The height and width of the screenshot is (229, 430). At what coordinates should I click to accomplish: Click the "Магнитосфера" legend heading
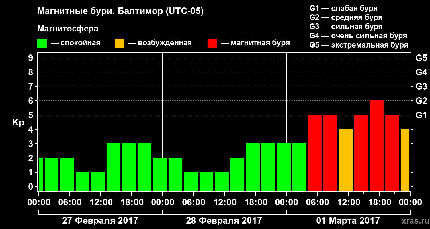68,29
